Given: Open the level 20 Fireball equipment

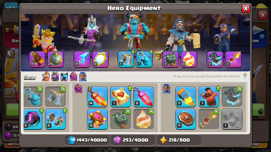Looking at the screenshot, I should (189, 59).
